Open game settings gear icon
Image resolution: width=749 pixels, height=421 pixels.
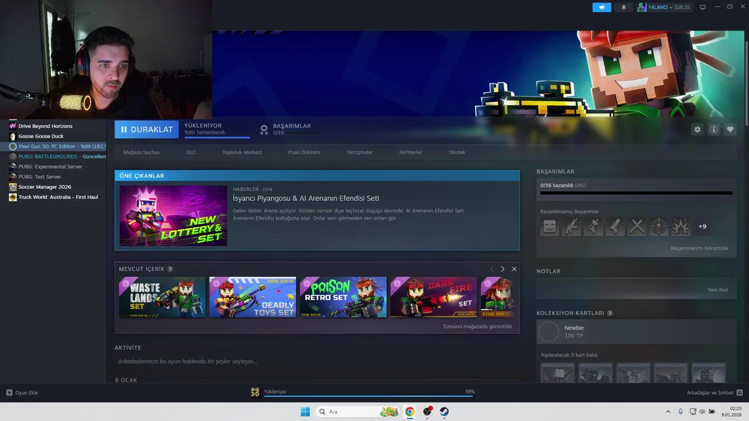tap(697, 129)
